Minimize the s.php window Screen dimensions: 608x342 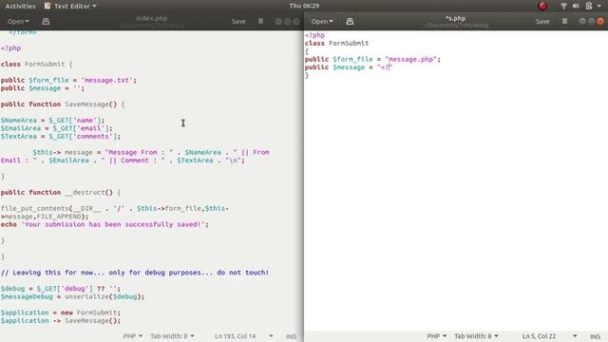pyautogui.click(x=582, y=21)
